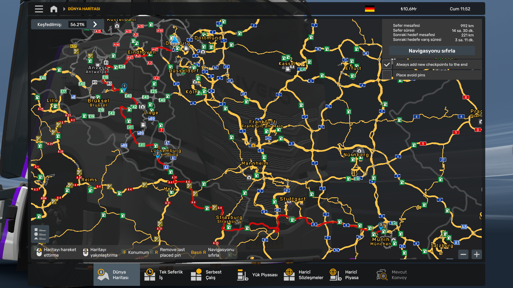
Task: Click the mouse icon beside Haritayı hareket ettirme
Action: pos(39,252)
